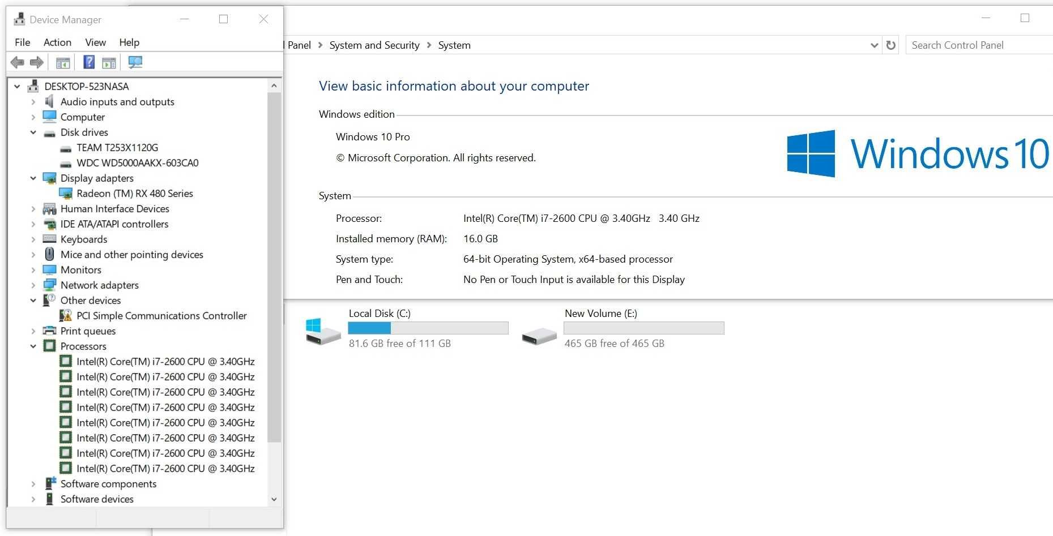Click the Processors category chip icon
1053x536 pixels.
coord(50,346)
